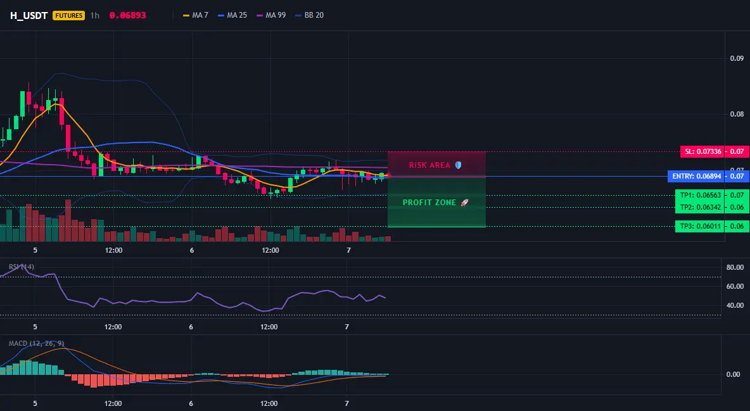Click the H_USDT symbol name
The image size is (750, 411).
[x=29, y=15]
